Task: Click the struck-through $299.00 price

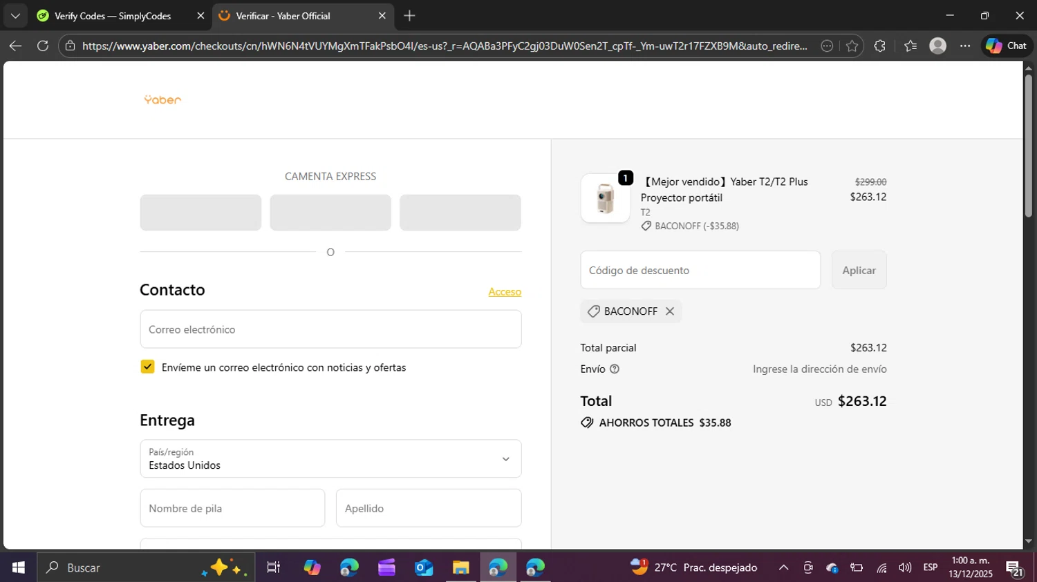Action: [x=870, y=182]
